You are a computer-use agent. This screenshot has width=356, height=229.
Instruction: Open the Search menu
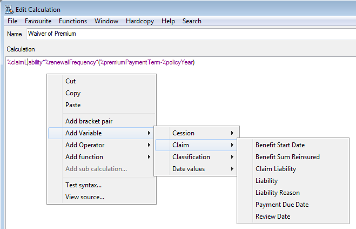pyautogui.click(x=192, y=21)
